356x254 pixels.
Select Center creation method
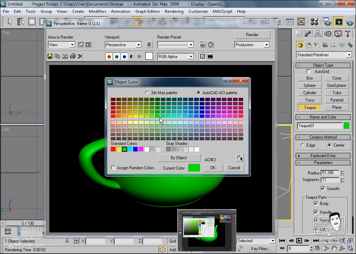coord(329,145)
